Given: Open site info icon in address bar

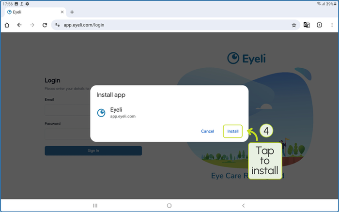Looking at the screenshot, I should 57,25.
